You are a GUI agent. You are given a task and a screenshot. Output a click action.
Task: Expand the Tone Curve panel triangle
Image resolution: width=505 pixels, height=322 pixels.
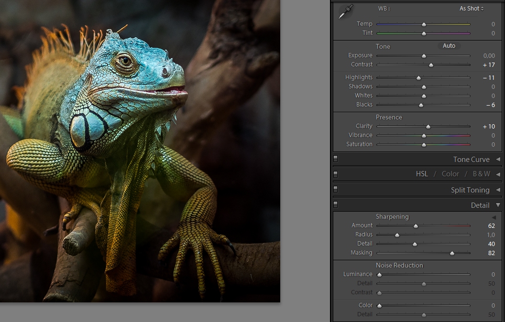(x=498, y=160)
